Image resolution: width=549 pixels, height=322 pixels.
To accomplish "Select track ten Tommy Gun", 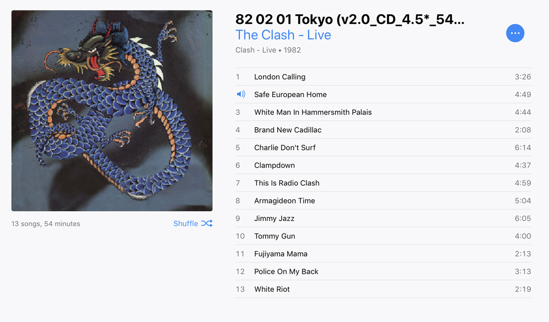I will pyautogui.click(x=383, y=236).
